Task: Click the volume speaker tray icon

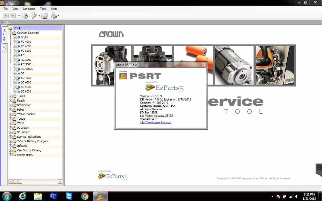Action: (297, 196)
